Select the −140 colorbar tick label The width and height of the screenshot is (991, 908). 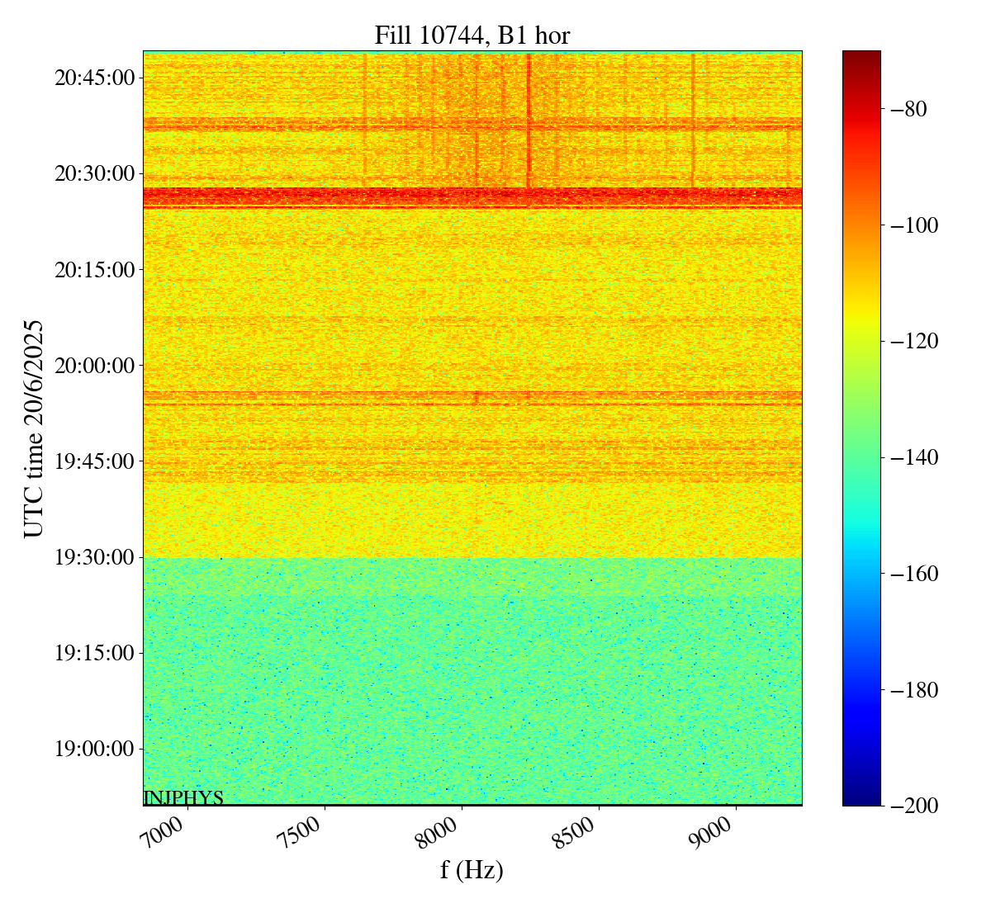(x=911, y=457)
